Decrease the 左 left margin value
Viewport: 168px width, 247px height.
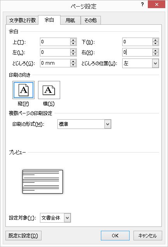(x=73, y=54)
